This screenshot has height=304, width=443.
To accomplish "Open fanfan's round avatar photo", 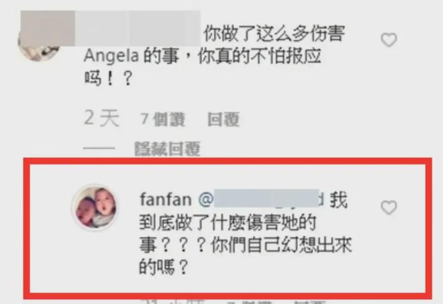I will coord(95,207).
